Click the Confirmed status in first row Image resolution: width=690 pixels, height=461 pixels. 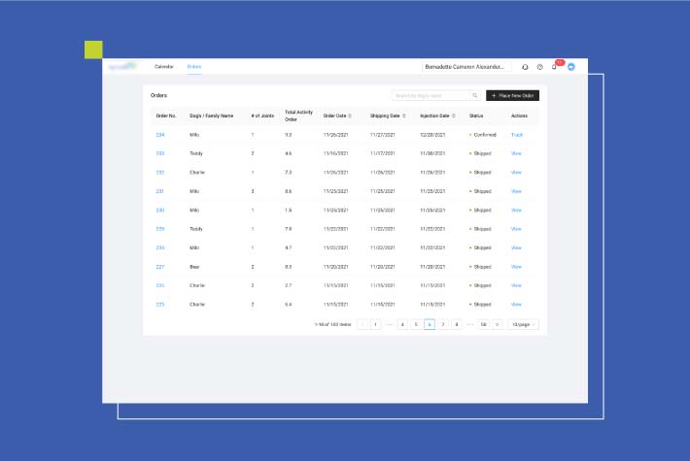pos(483,135)
